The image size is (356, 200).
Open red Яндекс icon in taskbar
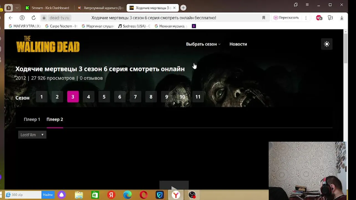[x=111, y=195]
